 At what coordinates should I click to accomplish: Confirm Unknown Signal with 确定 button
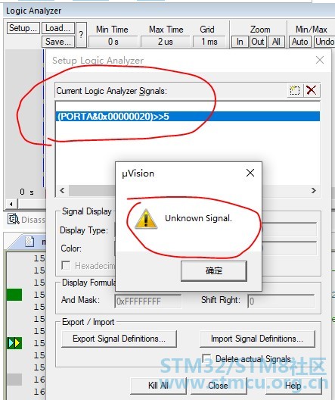click(214, 271)
